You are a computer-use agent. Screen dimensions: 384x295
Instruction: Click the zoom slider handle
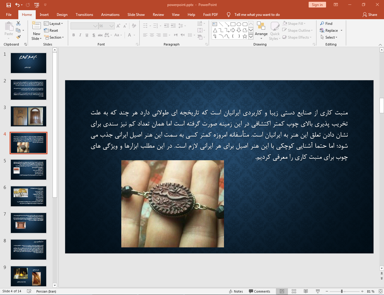click(342, 291)
